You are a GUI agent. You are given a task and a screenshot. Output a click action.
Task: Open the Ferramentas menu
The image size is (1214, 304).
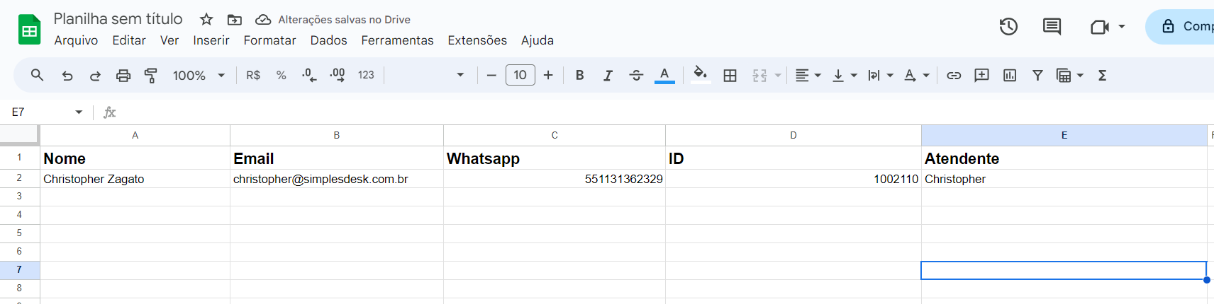397,40
